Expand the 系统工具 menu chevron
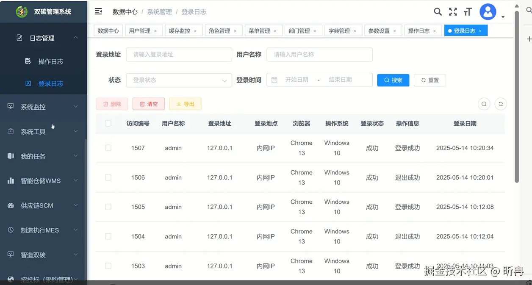The height and width of the screenshot is (285, 532). pyautogui.click(x=76, y=131)
